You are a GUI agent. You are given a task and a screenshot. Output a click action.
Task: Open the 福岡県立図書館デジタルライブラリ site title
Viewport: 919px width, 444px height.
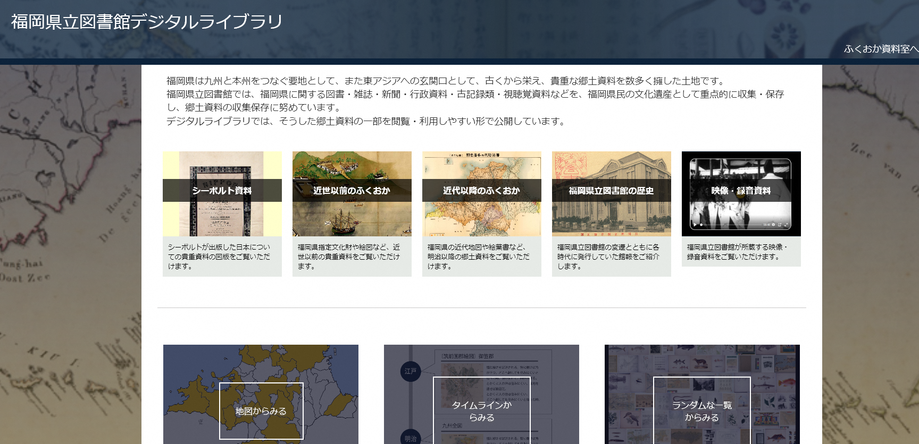(x=147, y=22)
